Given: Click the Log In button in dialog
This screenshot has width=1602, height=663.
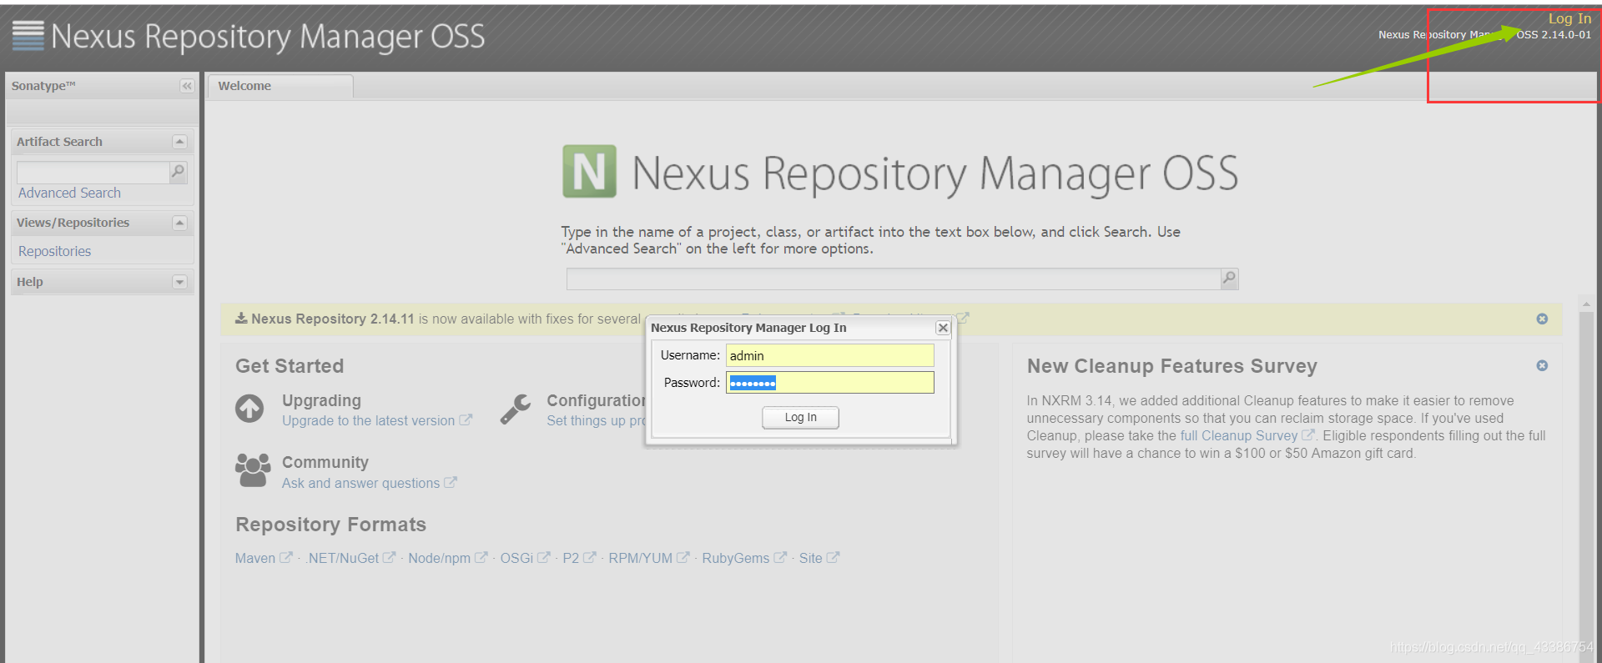Looking at the screenshot, I should pos(800,417).
